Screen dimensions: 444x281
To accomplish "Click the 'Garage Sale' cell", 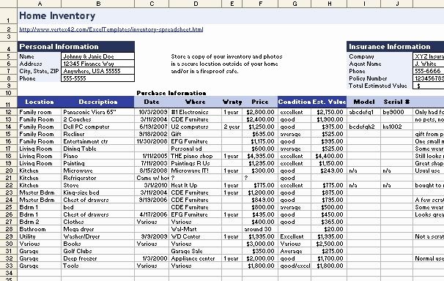I will pos(196,251).
